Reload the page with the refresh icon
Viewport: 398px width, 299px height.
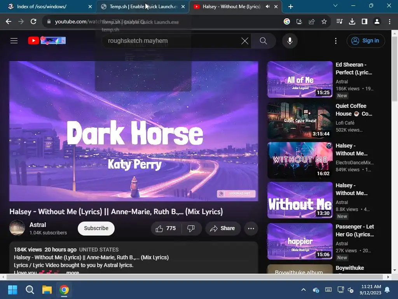(33, 22)
